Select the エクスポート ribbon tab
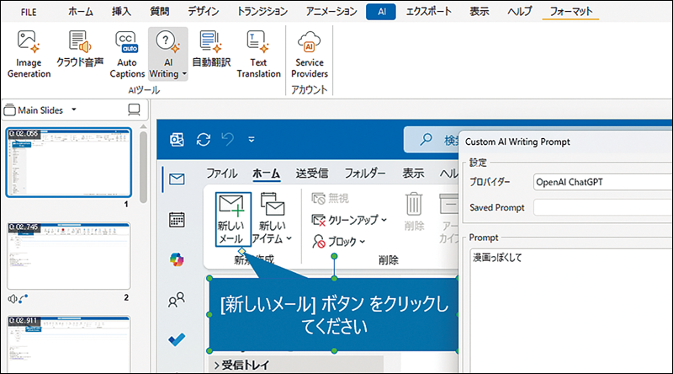 coord(427,12)
